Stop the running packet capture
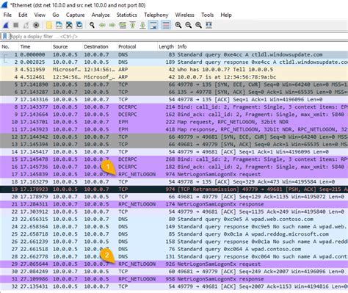This screenshot has width=348, height=293. point(16,25)
